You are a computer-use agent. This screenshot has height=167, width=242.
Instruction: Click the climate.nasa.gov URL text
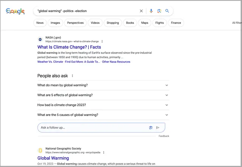tap(72, 41)
